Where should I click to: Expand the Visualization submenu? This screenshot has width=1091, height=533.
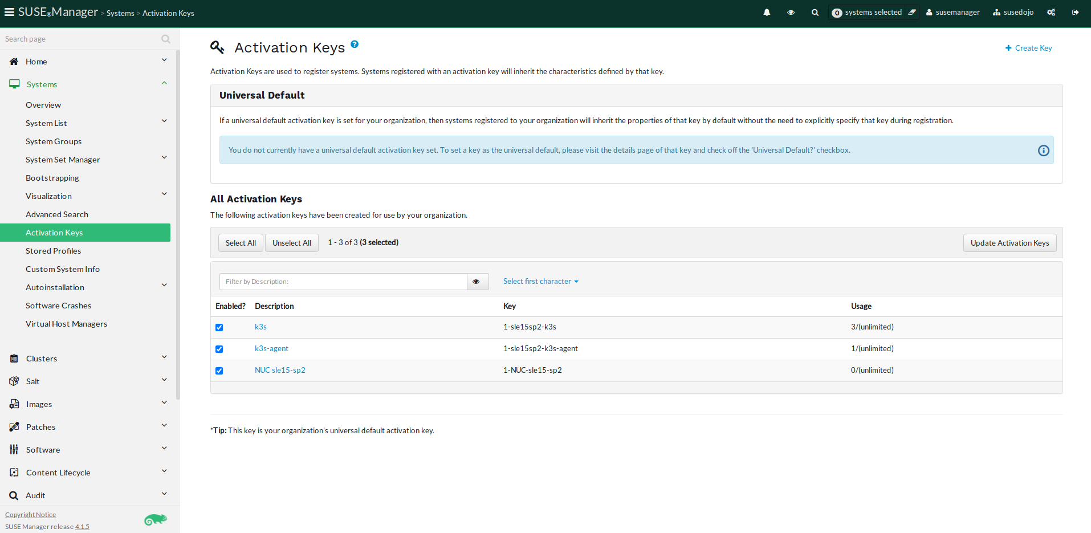pos(164,194)
